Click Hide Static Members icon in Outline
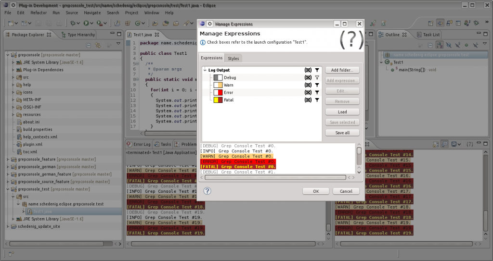Screen dimensions: 493x261 pyautogui.click(x=457, y=45)
